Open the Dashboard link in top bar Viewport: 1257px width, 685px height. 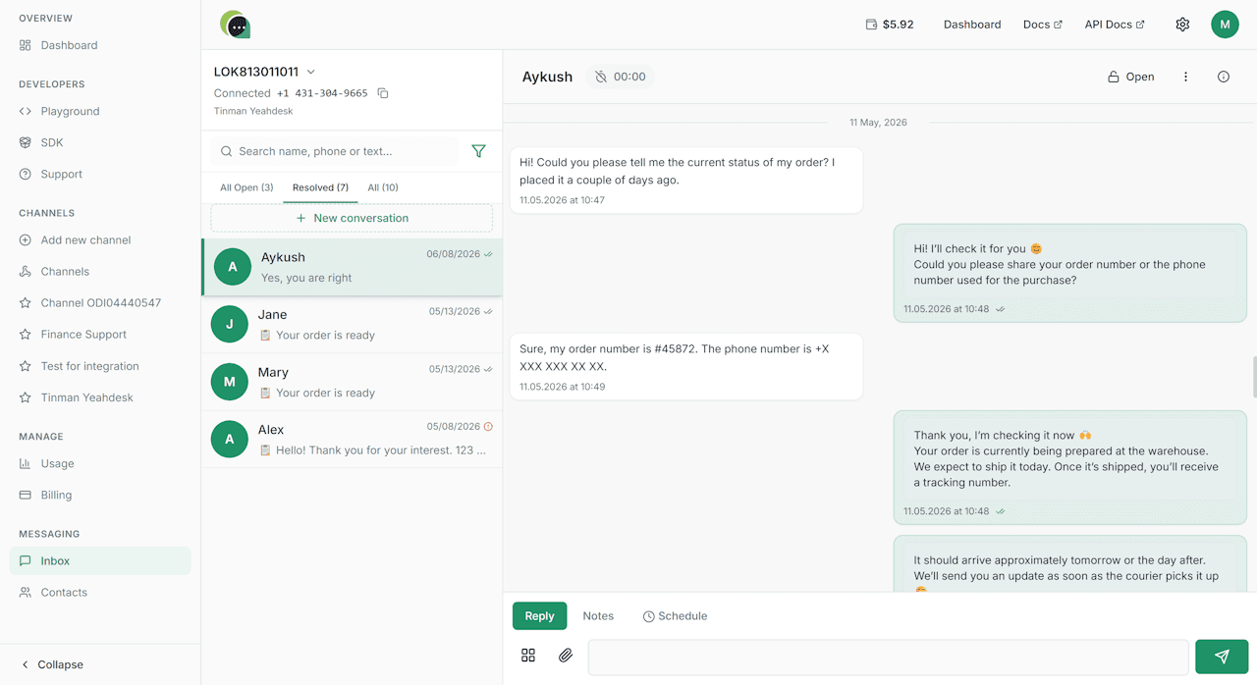[972, 25]
